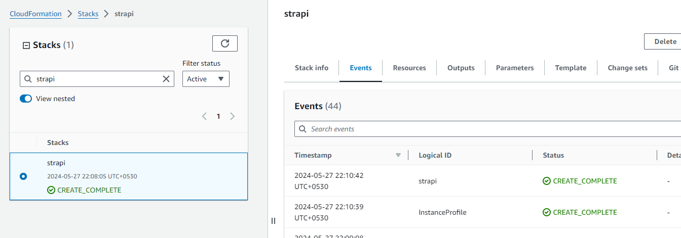Click strapi logical ID in events
This screenshot has width=681, height=238.
click(428, 181)
